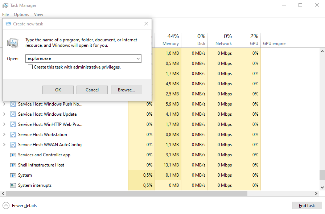
Task: Click the Service Host: Windows Push gear icon
Action: click(13, 104)
